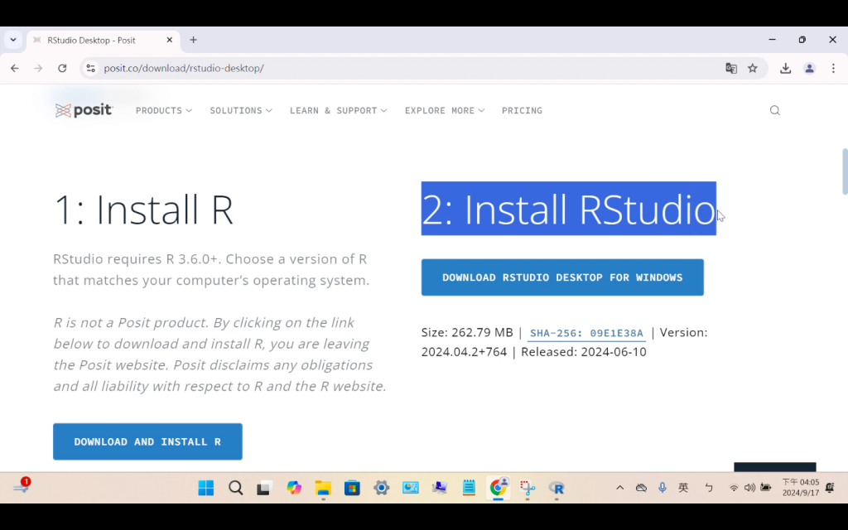Open Microsoft Store from the taskbar

click(x=352, y=488)
